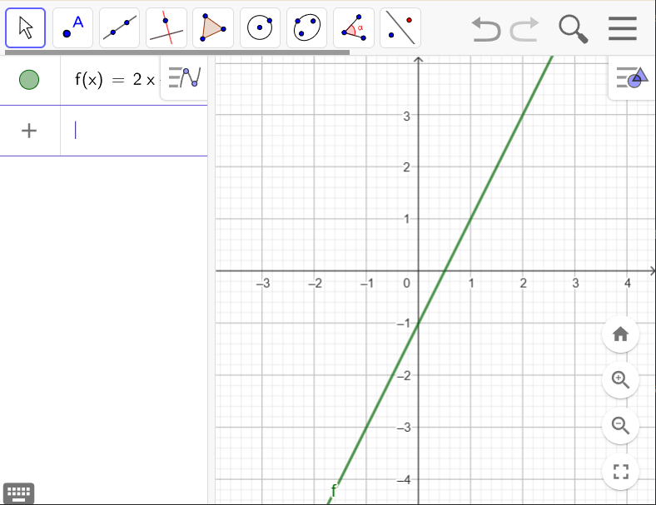656x505 pixels.
Task: Toggle visibility of function f
Action: [29, 80]
